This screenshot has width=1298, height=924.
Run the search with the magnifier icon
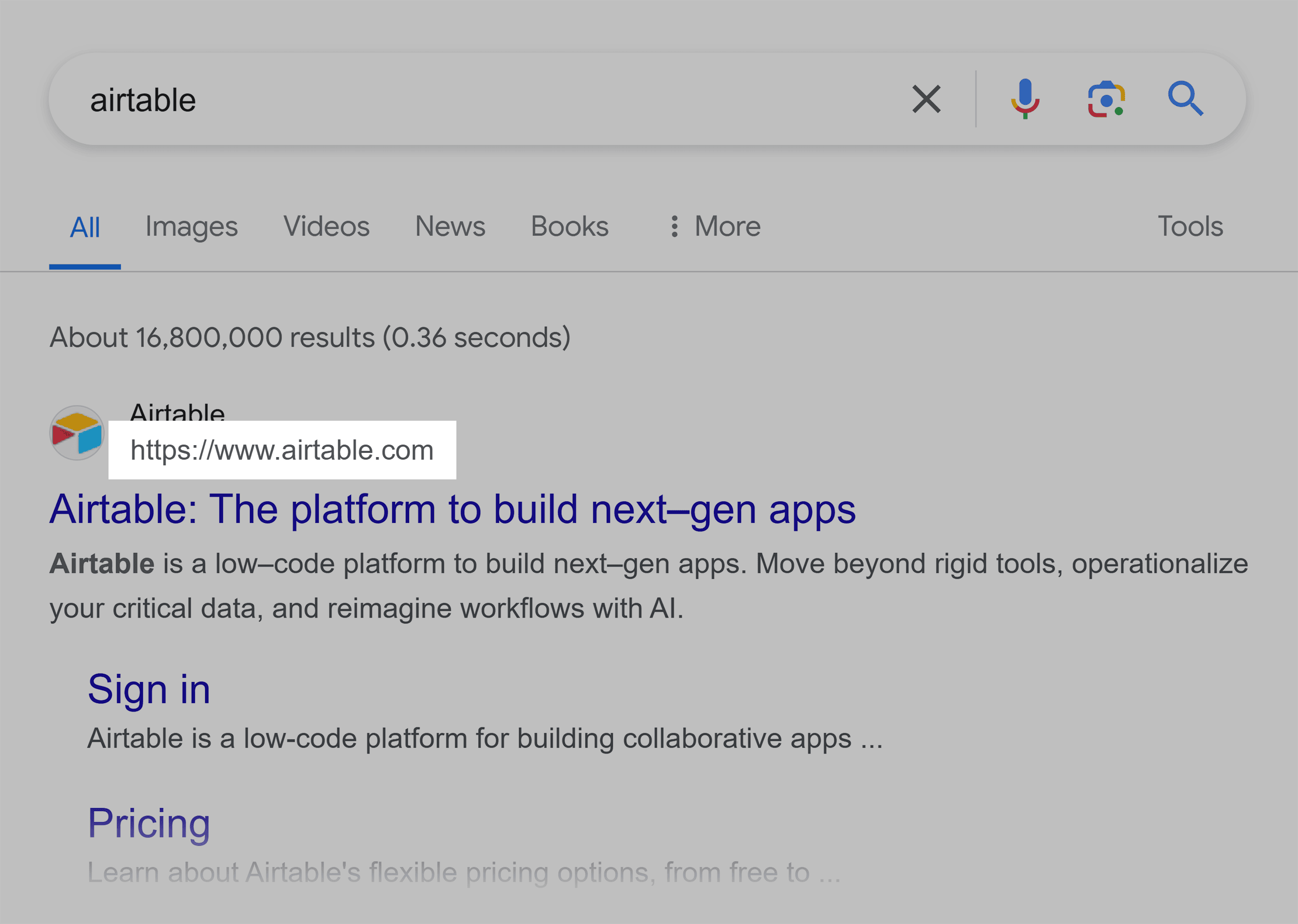[x=1186, y=99]
